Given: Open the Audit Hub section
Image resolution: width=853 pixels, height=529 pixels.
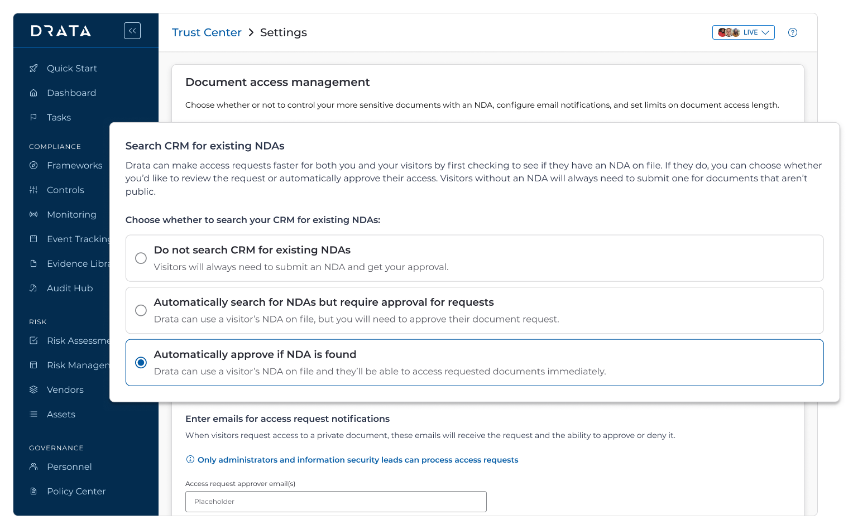Looking at the screenshot, I should [x=70, y=288].
